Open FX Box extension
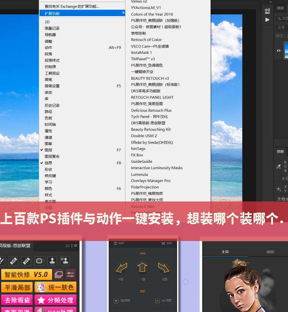Screen dimensions: 288x312 [x=137, y=155]
